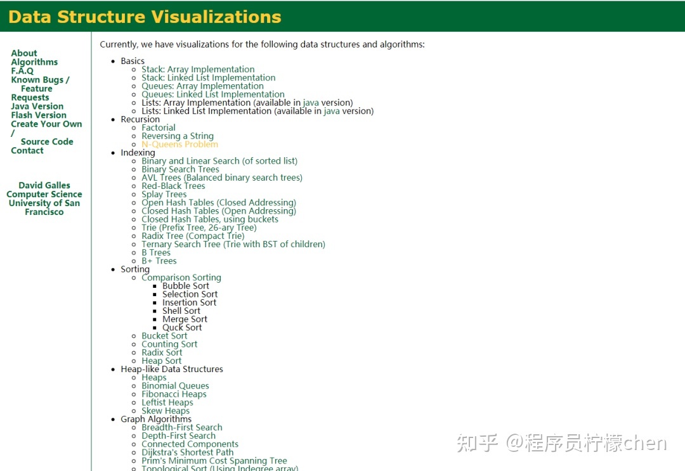Click the Shell Sort list item

[x=181, y=311]
